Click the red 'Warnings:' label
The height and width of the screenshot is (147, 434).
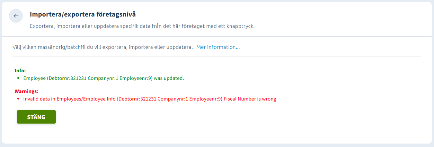[26, 91]
